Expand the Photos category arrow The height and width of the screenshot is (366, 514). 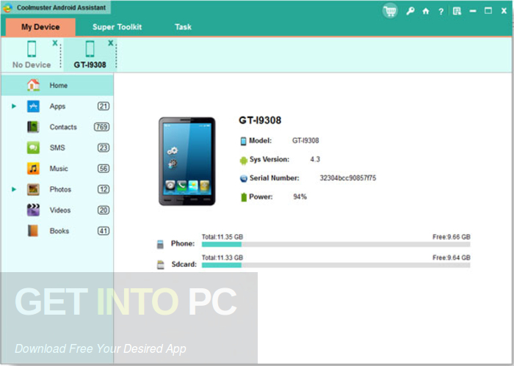14,189
